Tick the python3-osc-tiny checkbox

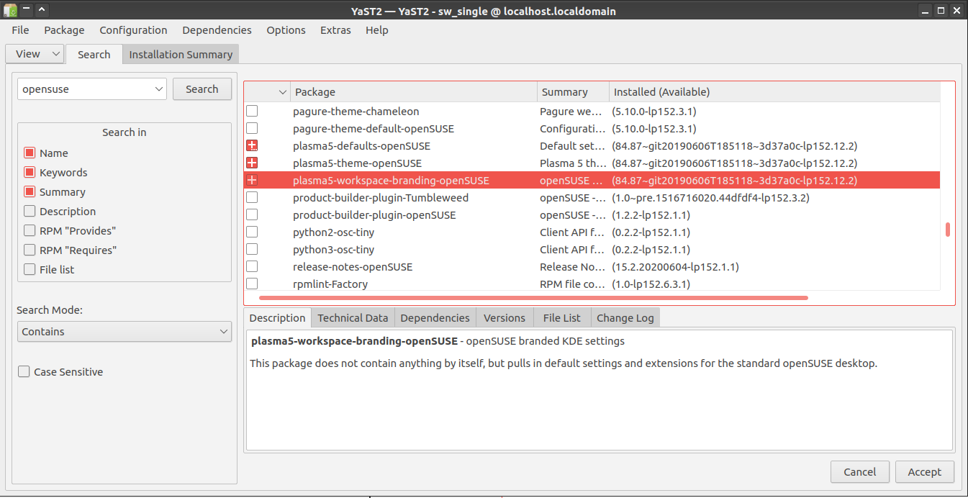[x=252, y=250]
